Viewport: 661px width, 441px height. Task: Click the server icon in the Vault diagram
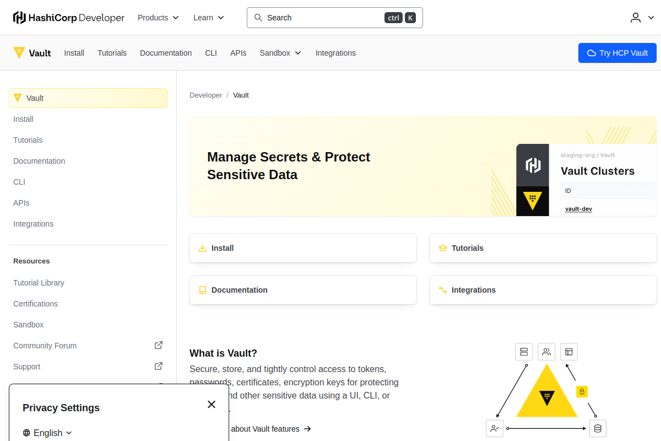[524, 352]
